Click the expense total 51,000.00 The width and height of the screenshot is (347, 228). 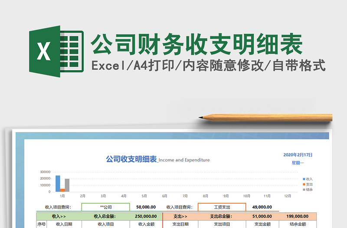262,216
